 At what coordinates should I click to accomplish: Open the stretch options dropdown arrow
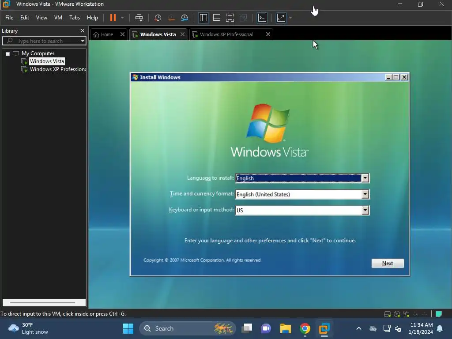pos(290,18)
